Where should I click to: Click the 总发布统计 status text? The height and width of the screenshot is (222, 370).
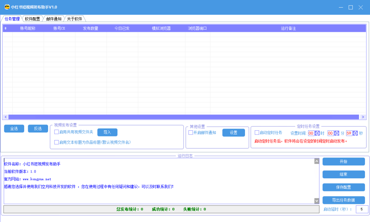[x=130, y=209]
